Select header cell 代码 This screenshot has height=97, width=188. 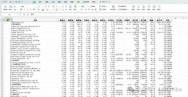(x=167, y=20)
